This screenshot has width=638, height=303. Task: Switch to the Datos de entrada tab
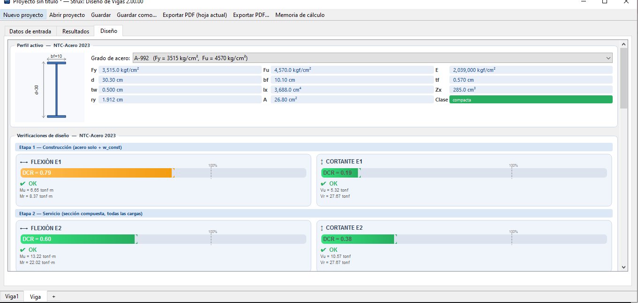pyautogui.click(x=30, y=31)
